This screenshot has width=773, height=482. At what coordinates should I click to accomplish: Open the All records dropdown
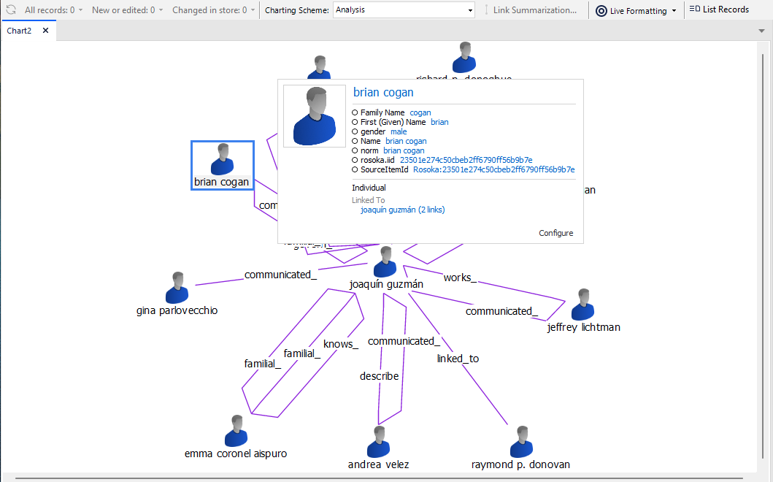(53, 10)
